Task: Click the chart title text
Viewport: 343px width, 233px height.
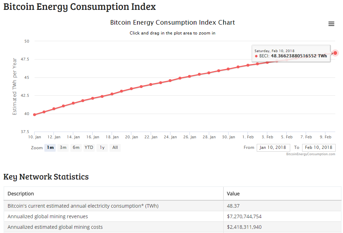Action: click(x=172, y=23)
